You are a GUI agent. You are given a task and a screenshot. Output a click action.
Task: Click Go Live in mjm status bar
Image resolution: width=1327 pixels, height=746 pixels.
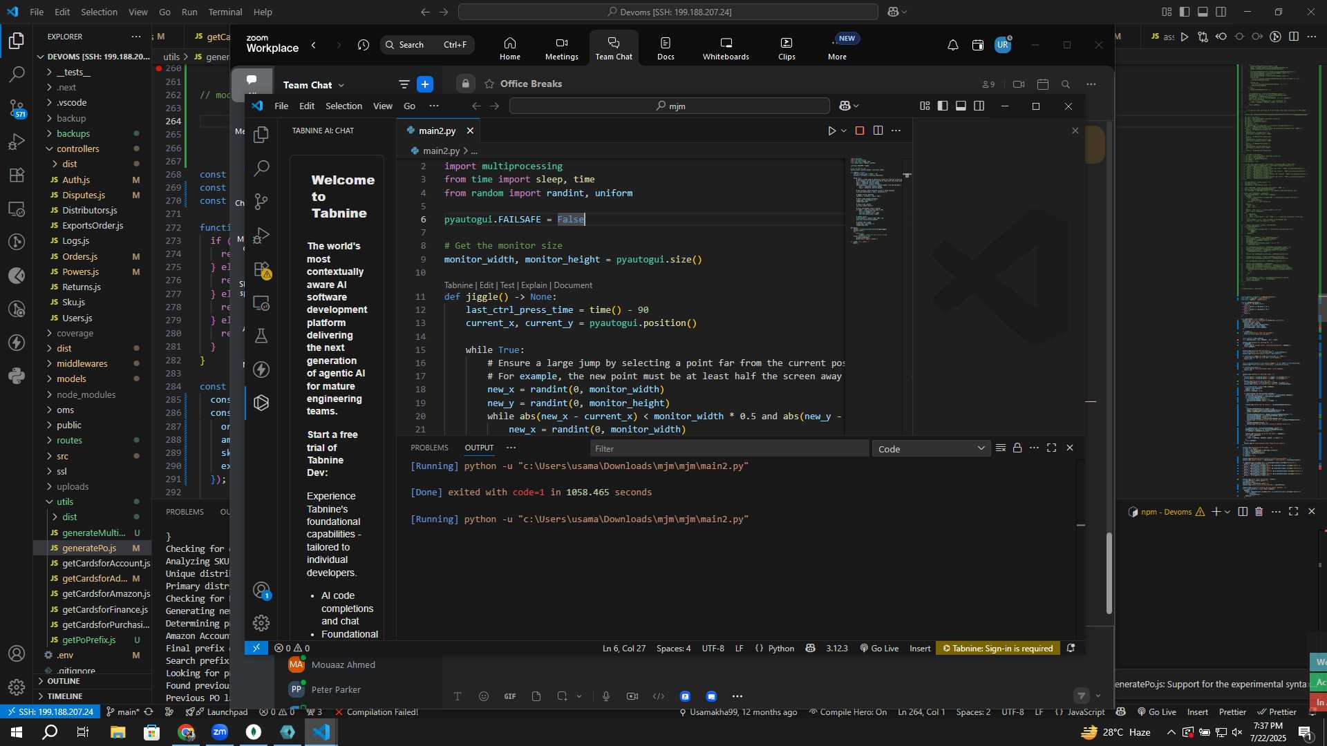[x=879, y=649]
